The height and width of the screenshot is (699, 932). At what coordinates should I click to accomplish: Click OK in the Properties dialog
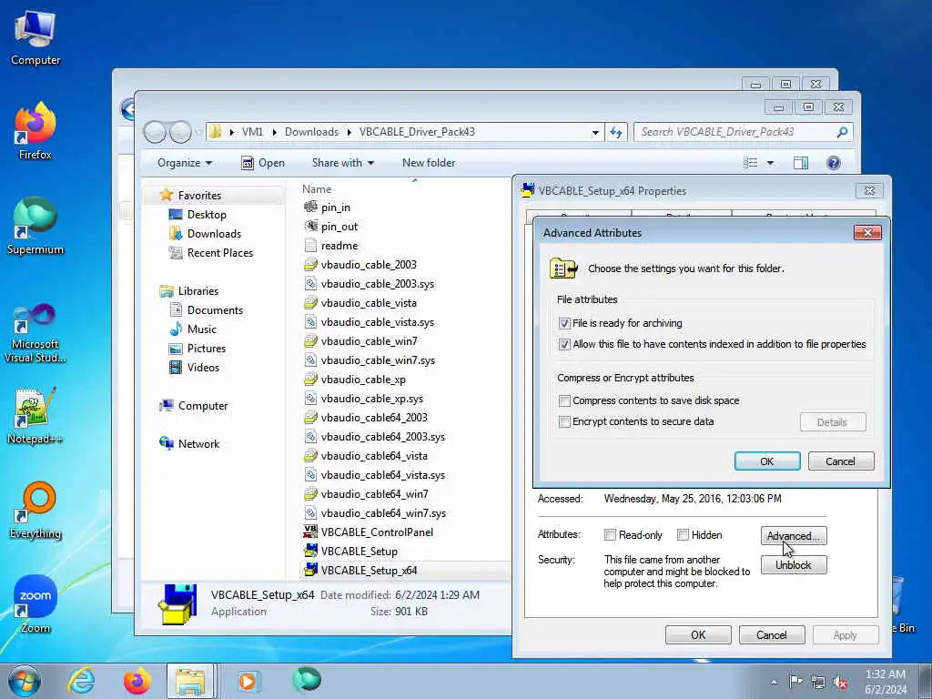click(x=698, y=634)
